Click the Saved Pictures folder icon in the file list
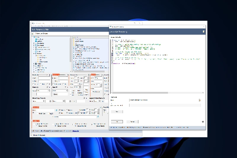Viewport: 237px width, 158px height. [74, 41]
